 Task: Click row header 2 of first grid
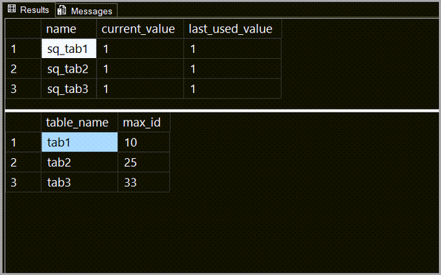click(x=23, y=68)
